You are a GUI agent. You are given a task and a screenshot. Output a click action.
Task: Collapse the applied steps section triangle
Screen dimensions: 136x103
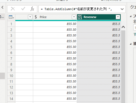pos(131,44)
